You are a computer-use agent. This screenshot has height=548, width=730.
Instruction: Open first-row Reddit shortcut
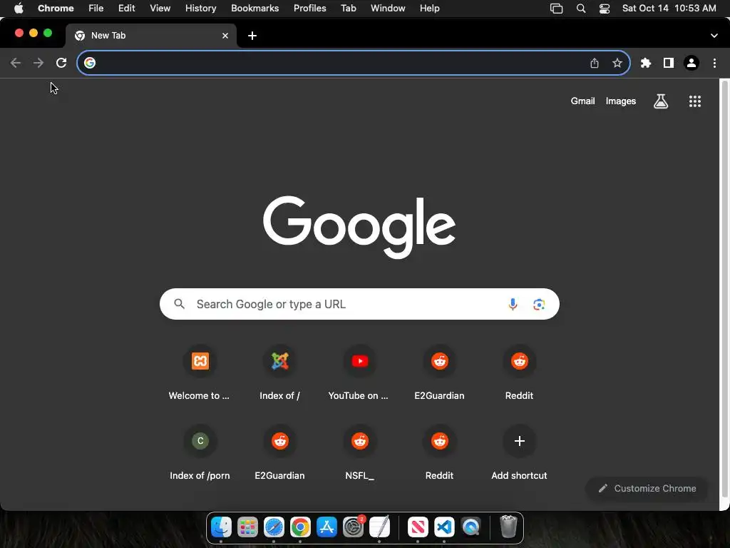click(520, 374)
